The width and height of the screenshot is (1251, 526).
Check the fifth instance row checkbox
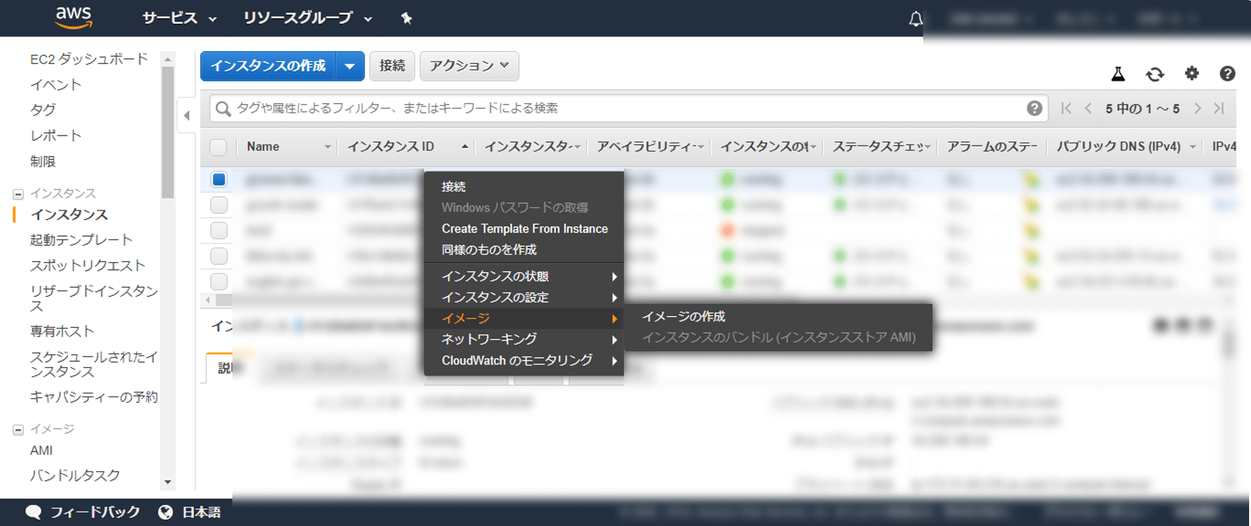coord(219,281)
